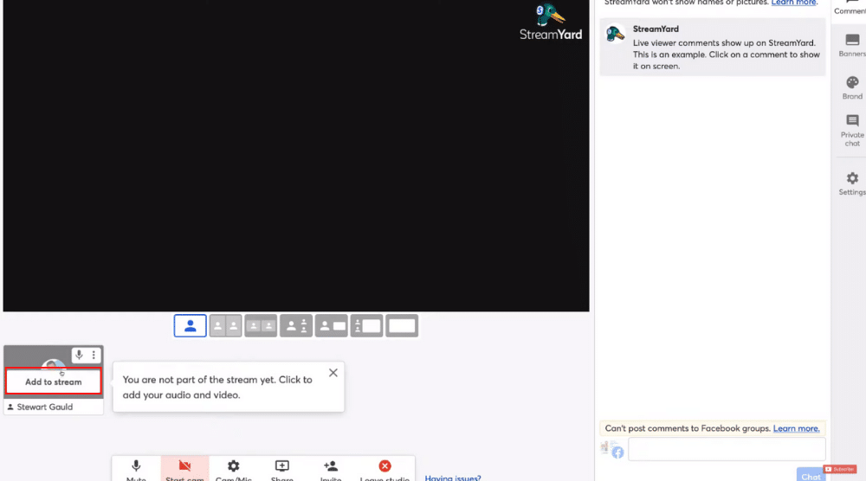This screenshot has width=866, height=481.
Task: Mute the microphone in bottom toolbar
Action: click(x=136, y=470)
